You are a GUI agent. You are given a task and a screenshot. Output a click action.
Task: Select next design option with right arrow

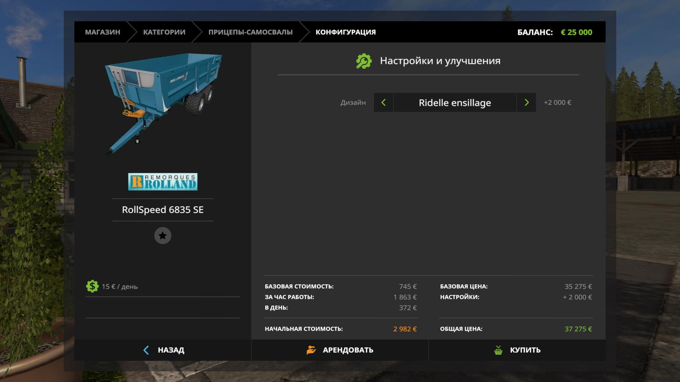[526, 103]
